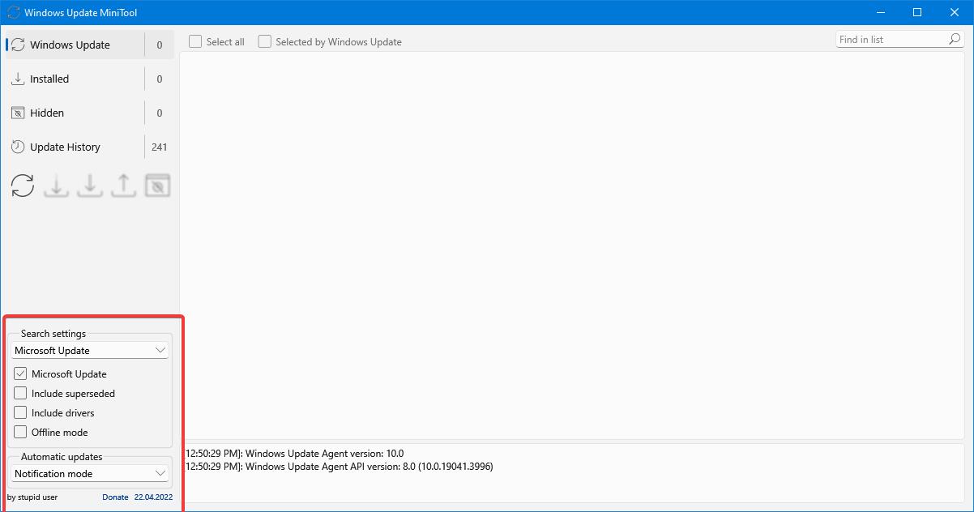Expand the Notification mode dropdown

coord(90,473)
